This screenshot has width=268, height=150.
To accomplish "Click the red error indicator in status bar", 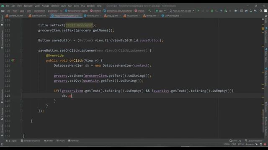I will [x=265, y=145].
